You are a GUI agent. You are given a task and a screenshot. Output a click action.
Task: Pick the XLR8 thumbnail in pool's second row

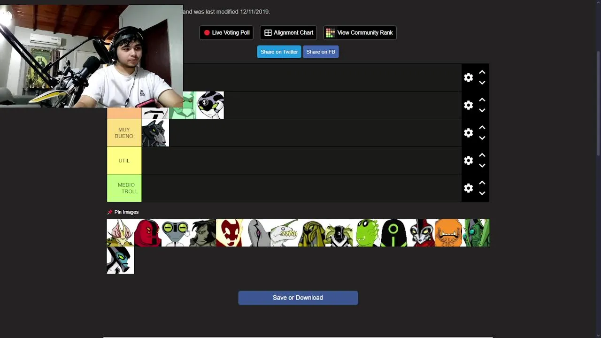pos(120,261)
